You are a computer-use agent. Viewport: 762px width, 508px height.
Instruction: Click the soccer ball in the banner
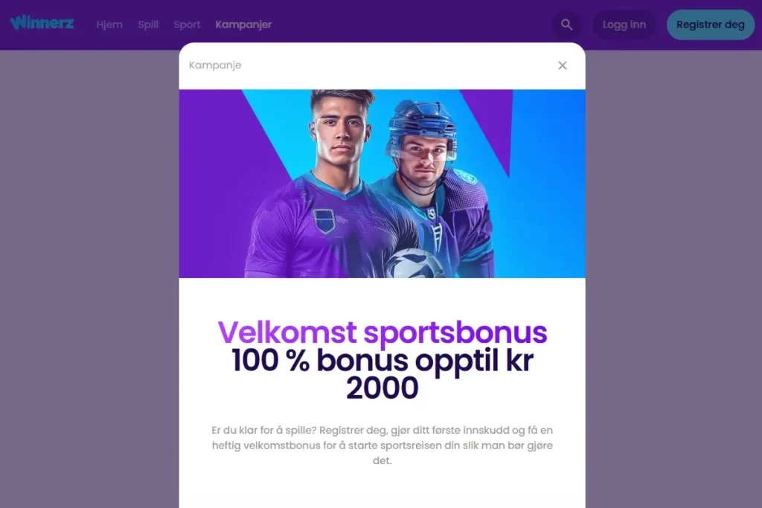coord(414,263)
